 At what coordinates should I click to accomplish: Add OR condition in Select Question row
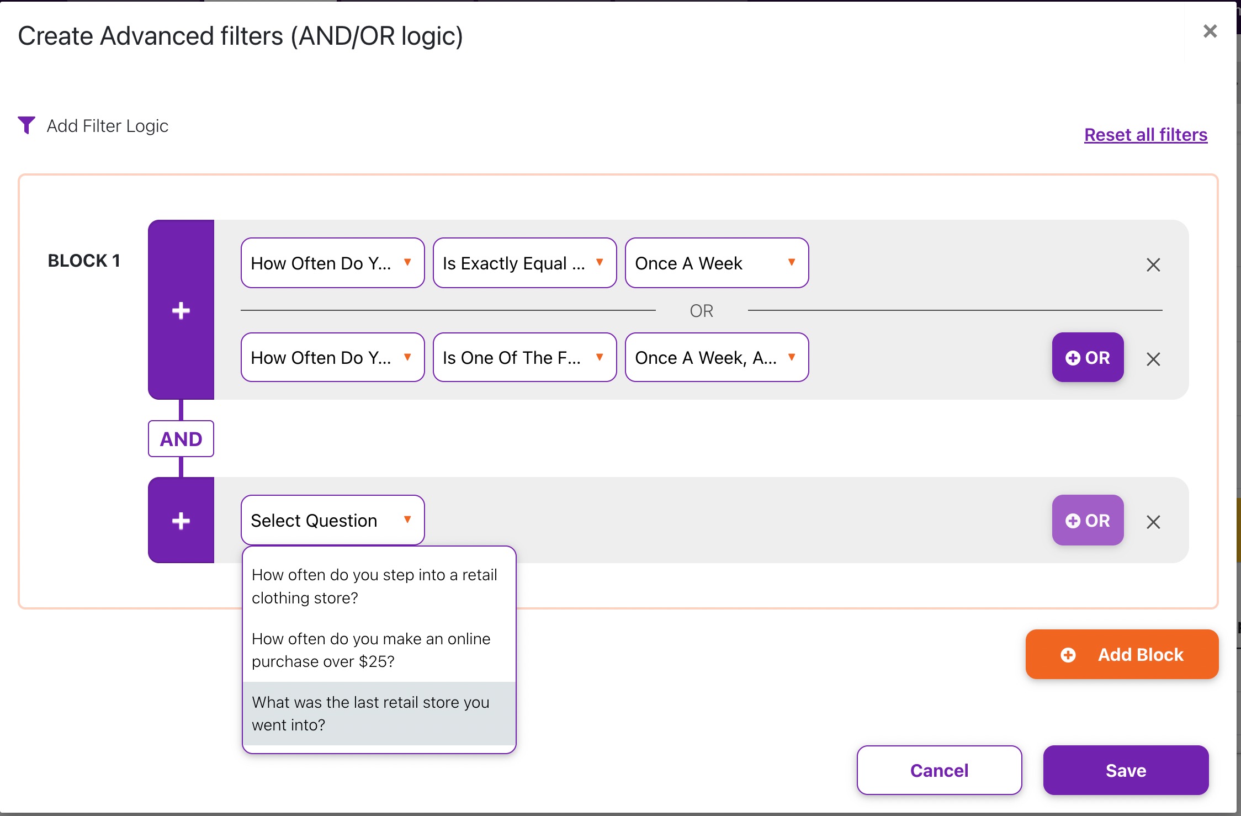click(1088, 520)
